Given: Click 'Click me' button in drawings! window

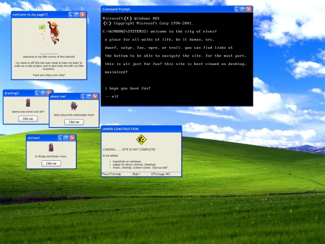Looking at the screenshot, I should click(x=28, y=119).
